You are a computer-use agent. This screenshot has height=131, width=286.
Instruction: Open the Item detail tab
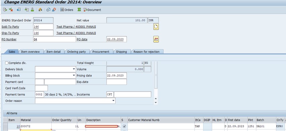[53, 51]
